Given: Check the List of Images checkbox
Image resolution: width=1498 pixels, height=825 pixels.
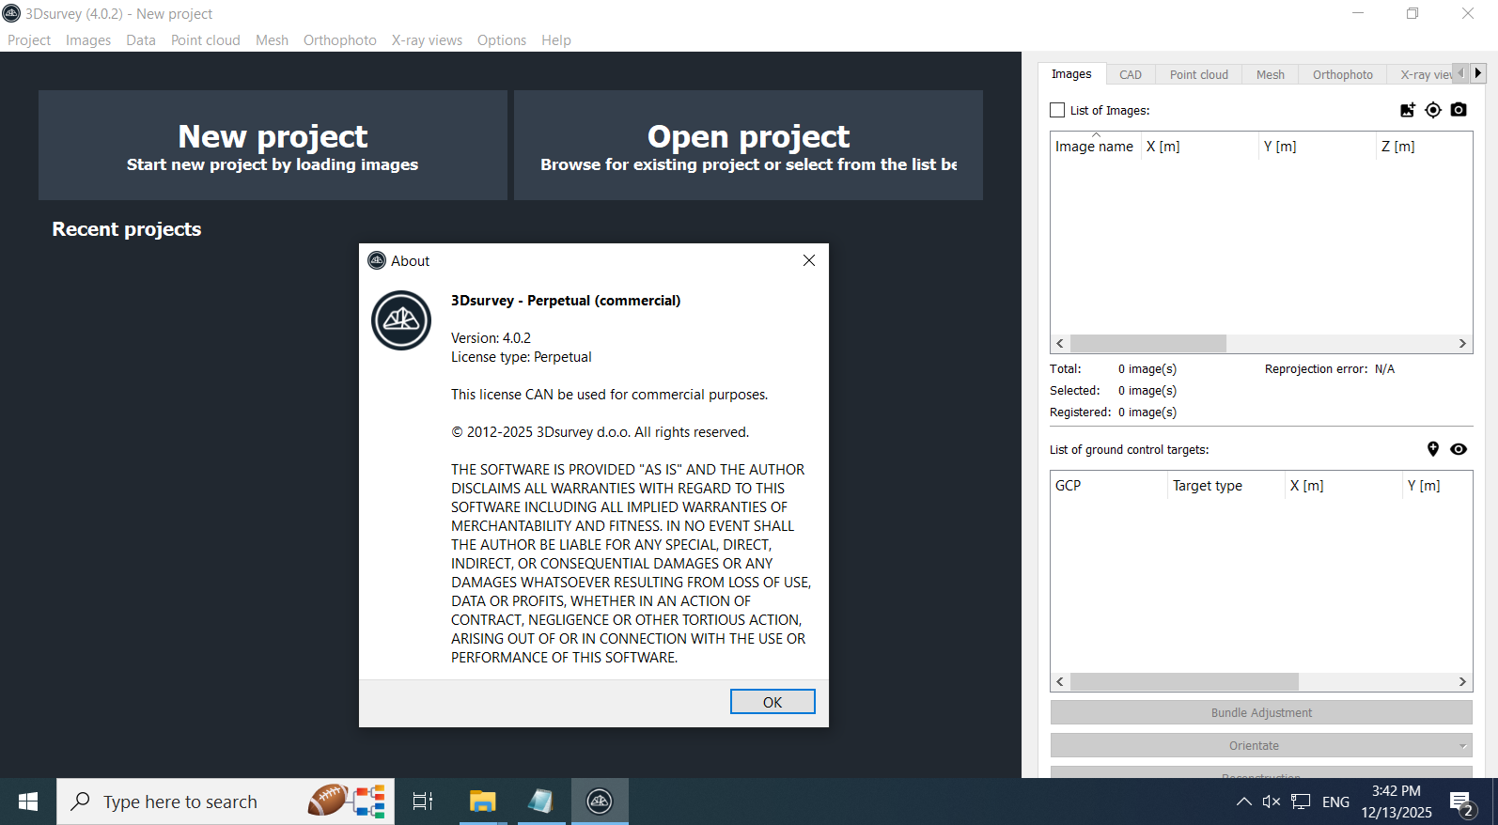Looking at the screenshot, I should pyautogui.click(x=1057, y=110).
